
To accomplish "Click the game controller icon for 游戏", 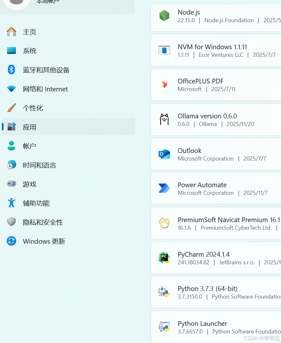I will coord(11,184).
